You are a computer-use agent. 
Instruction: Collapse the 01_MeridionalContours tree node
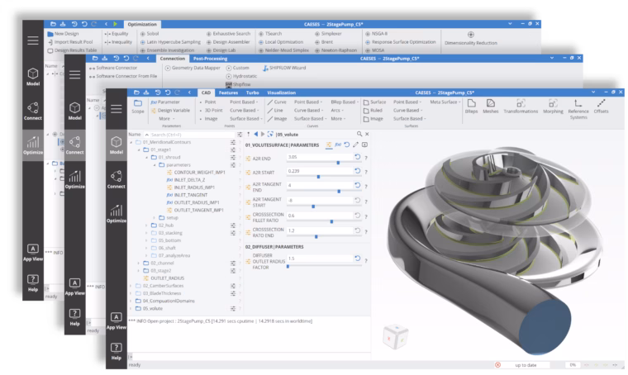131,142
